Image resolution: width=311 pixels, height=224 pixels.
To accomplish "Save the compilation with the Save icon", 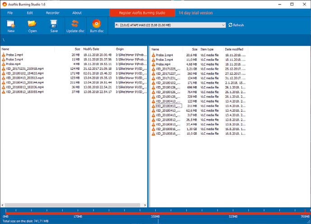I will click(x=54, y=24).
